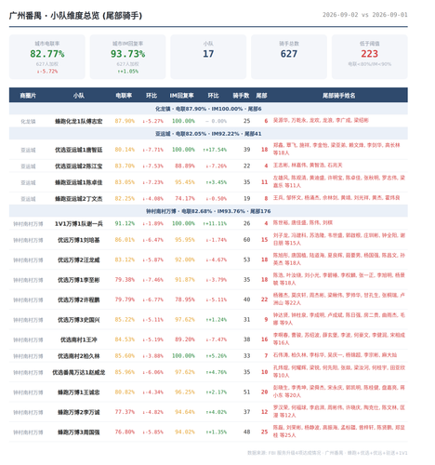Click the 87.90% call rate cell

point(125,121)
